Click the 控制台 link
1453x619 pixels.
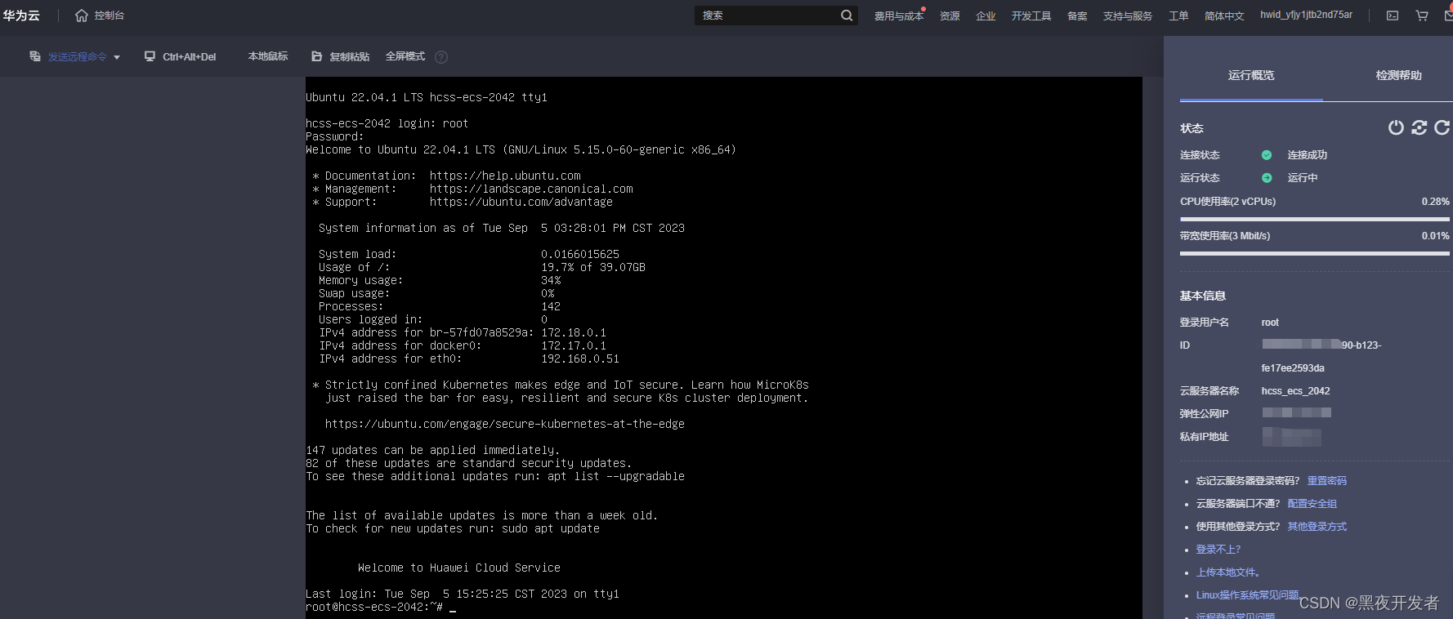(x=109, y=16)
